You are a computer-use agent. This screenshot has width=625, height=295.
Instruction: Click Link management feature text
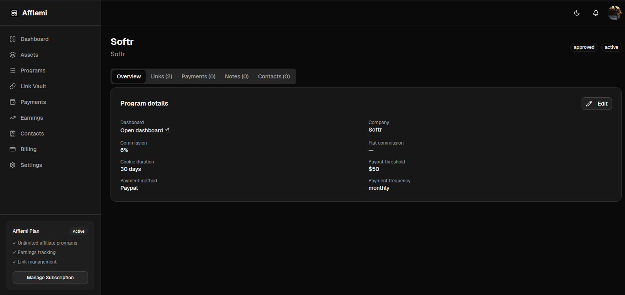pyautogui.click(x=37, y=262)
